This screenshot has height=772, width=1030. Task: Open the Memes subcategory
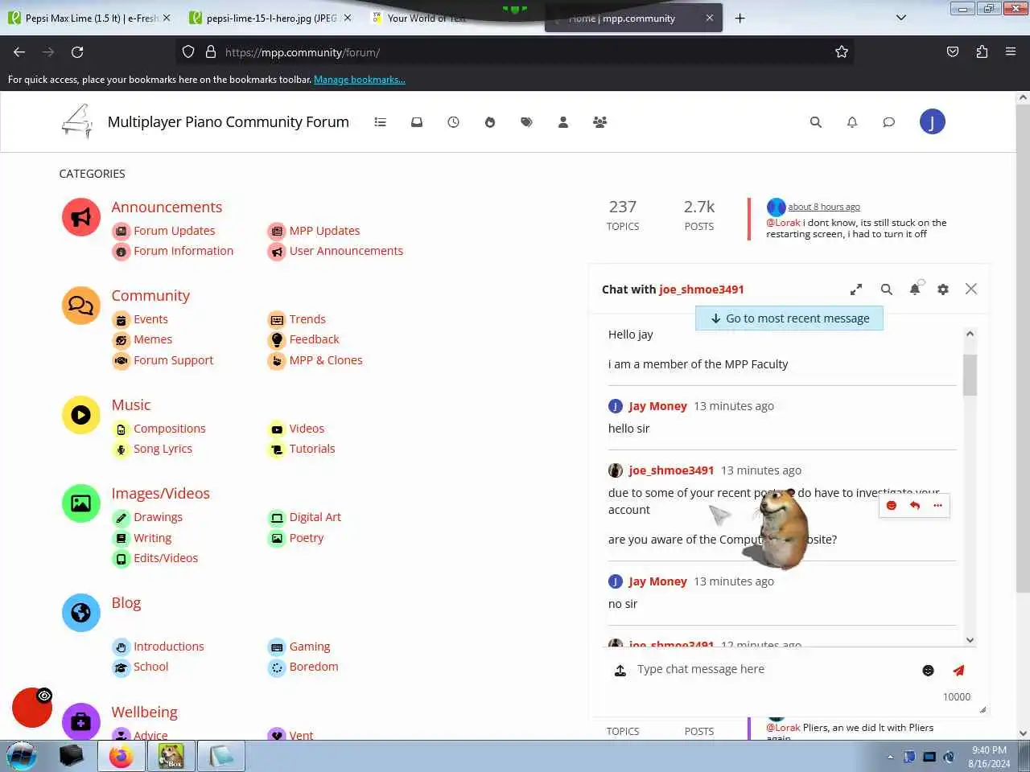153,339
